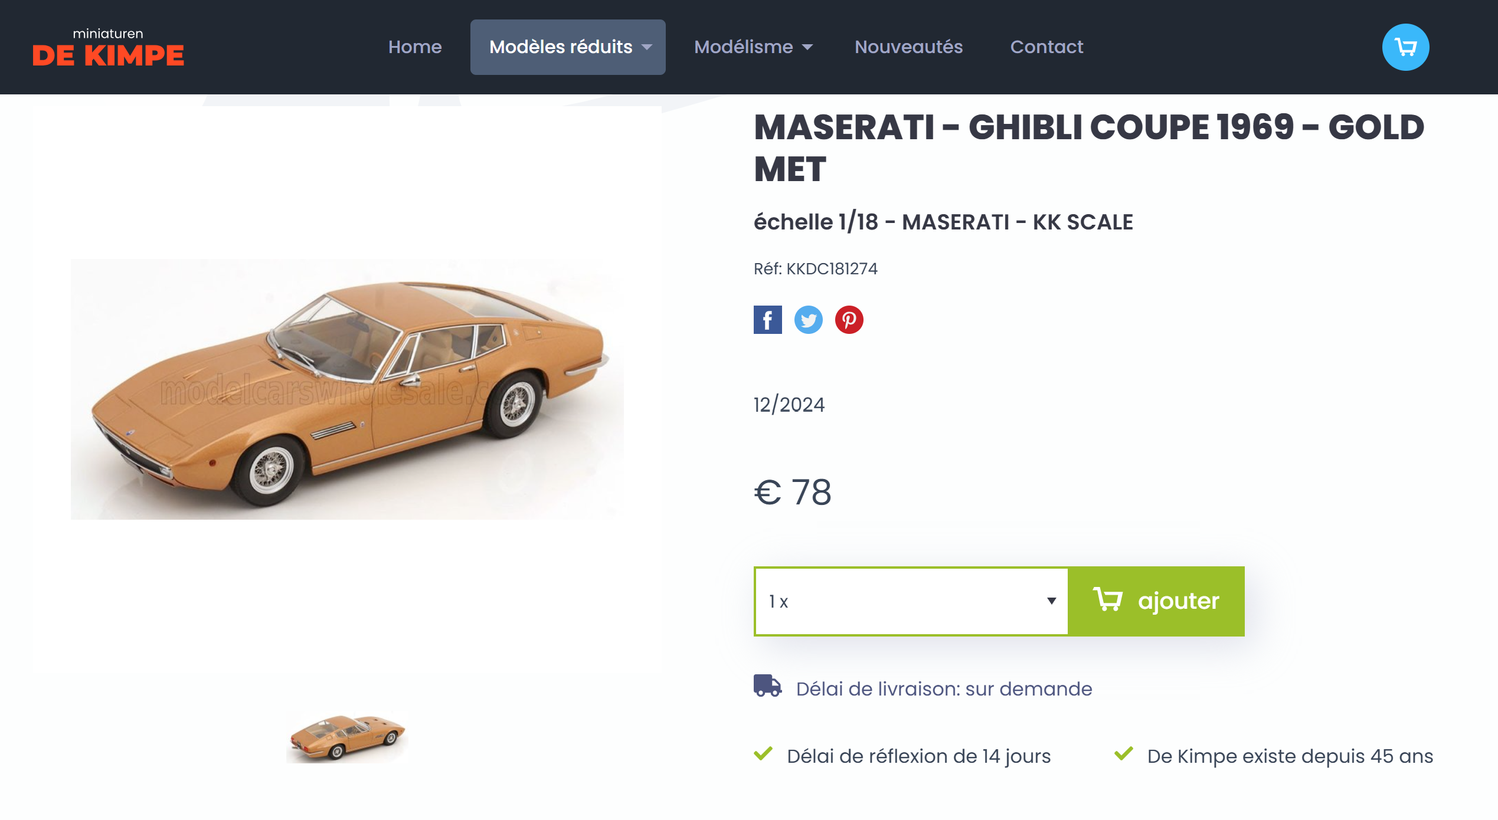
Task: Share product on Facebook
Action: [767, 320]
